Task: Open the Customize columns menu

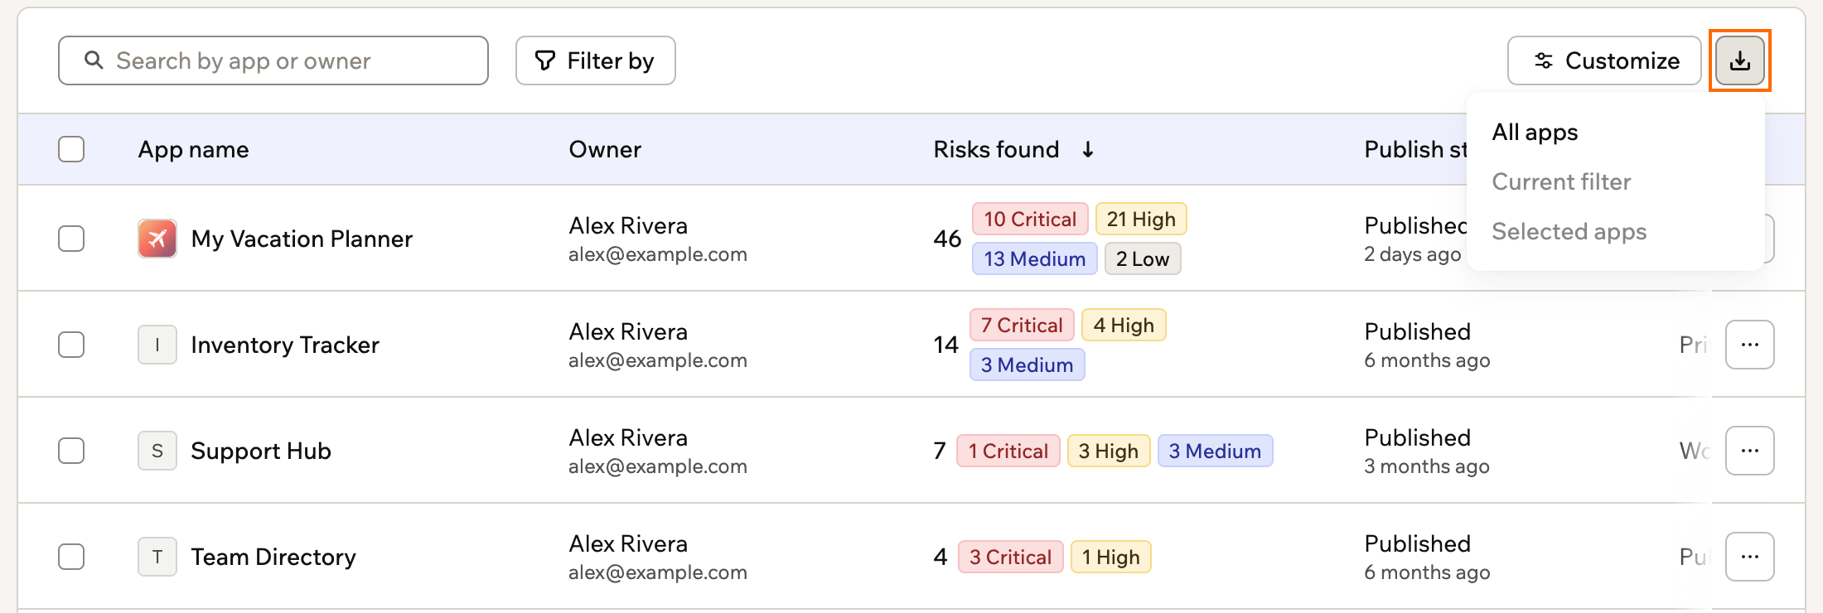Action: (1604, 60)
